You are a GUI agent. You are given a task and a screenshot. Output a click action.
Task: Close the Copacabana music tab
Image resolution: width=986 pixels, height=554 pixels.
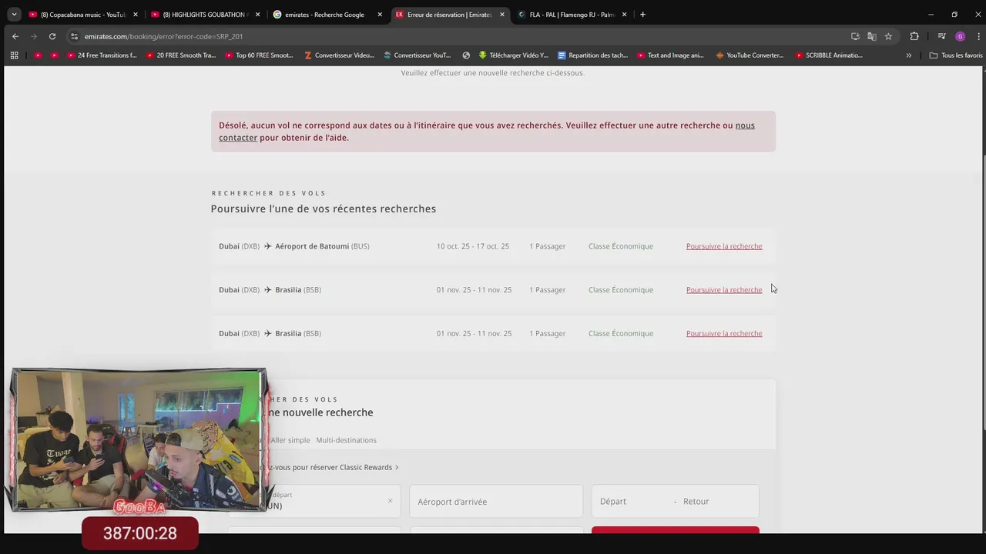point(135,15)
